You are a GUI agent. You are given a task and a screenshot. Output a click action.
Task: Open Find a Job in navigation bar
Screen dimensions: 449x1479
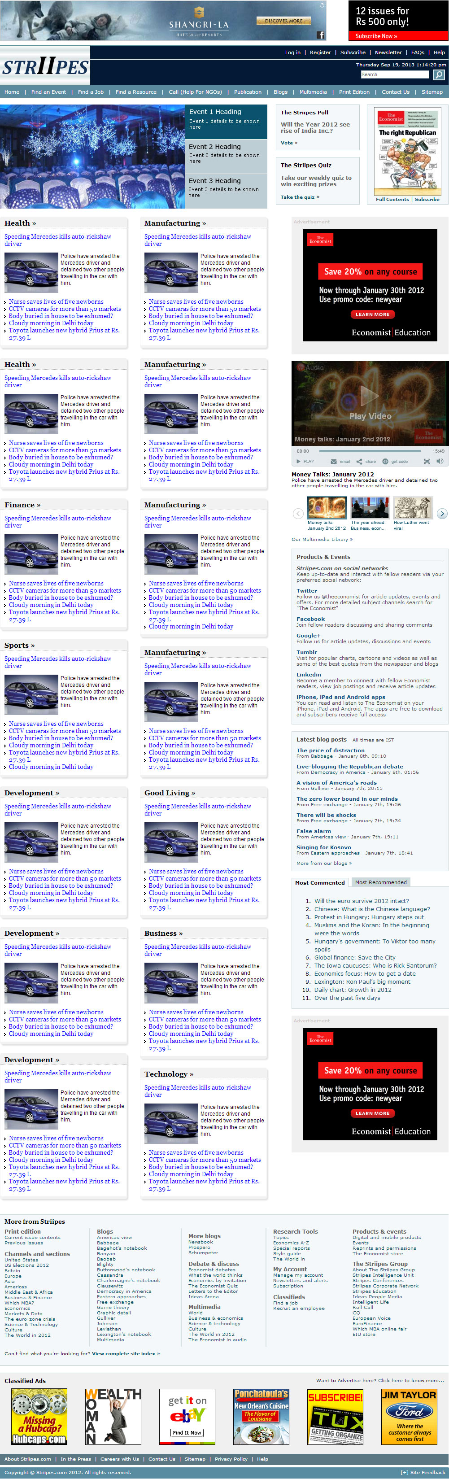pos(91,92)
